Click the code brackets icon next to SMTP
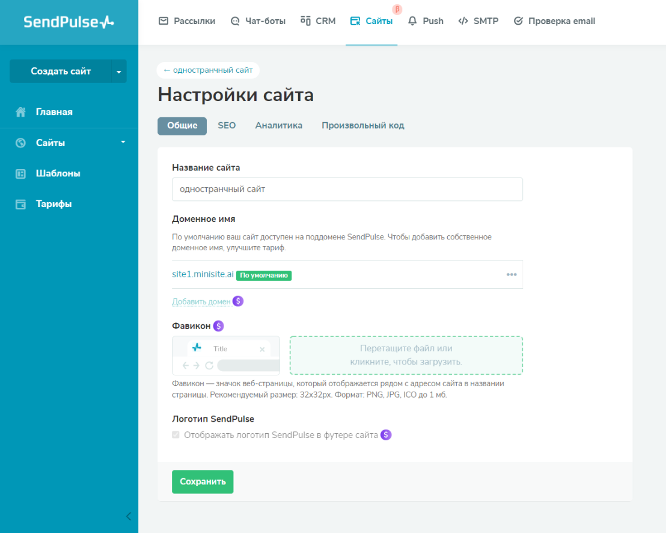The image size is (666, 533). (x=463, y=21)
